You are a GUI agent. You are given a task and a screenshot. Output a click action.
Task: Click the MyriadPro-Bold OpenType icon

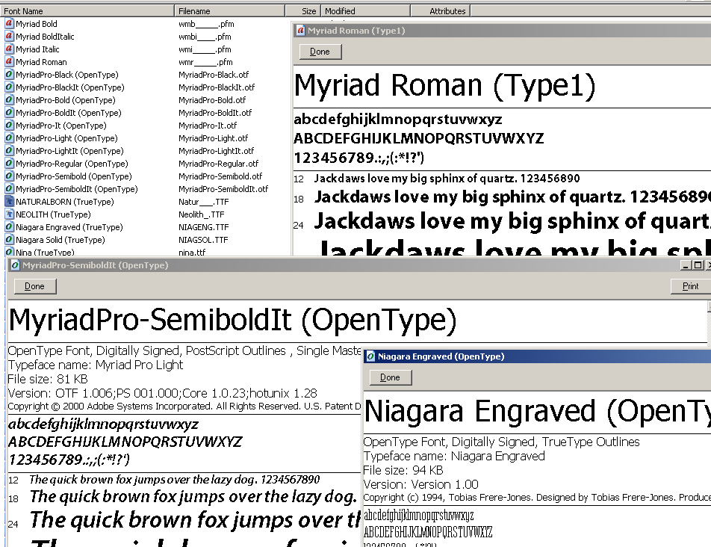[x=9, y=100]
